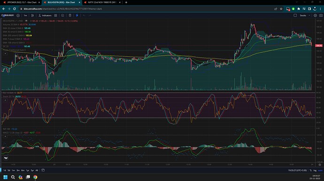Toggle the auto scale option

320,170
